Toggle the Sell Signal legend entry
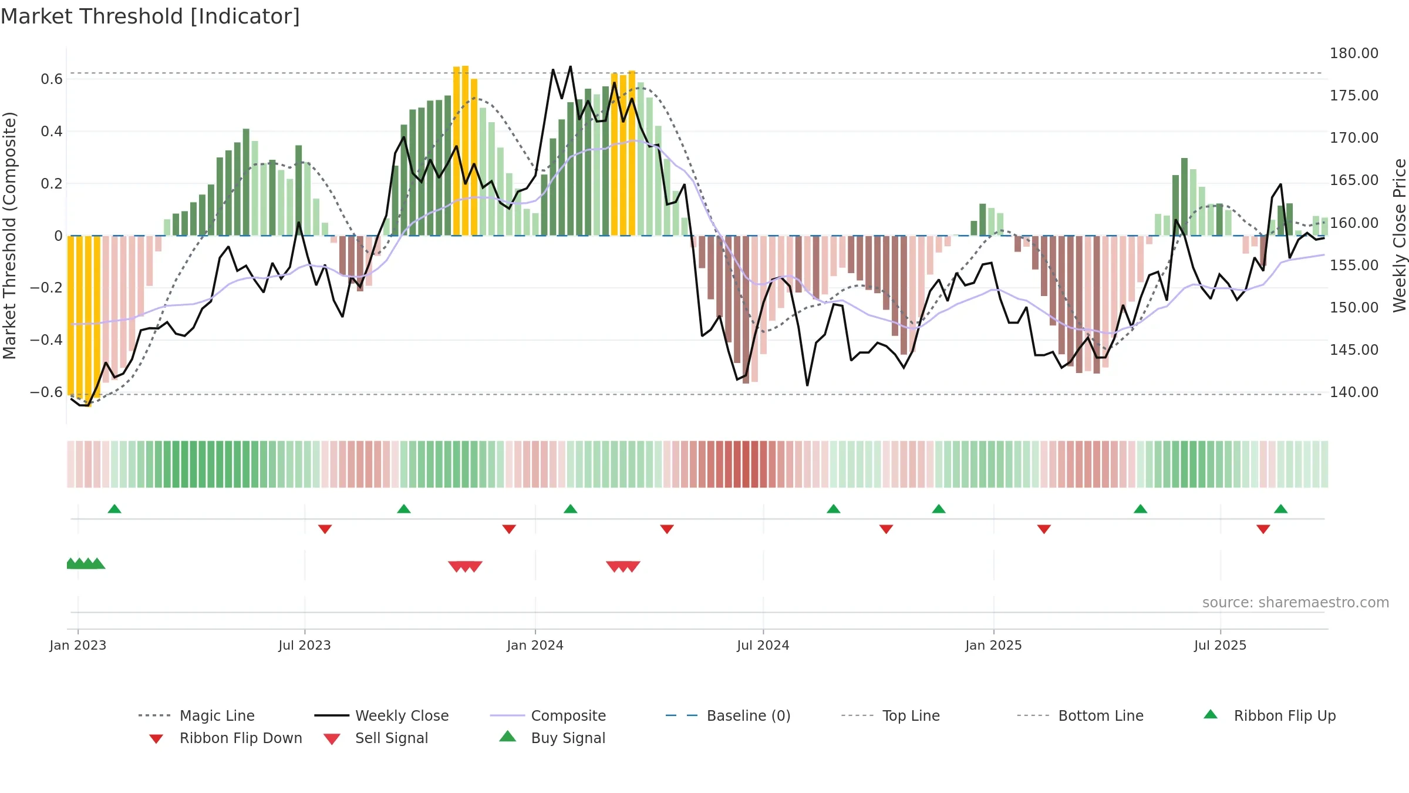 click(376, 738)
